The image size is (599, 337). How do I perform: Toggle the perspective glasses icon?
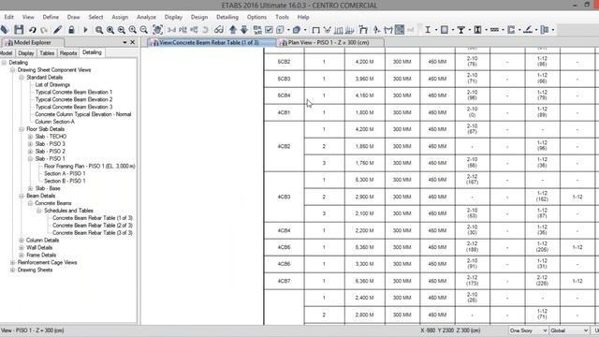tap(218, 29)
